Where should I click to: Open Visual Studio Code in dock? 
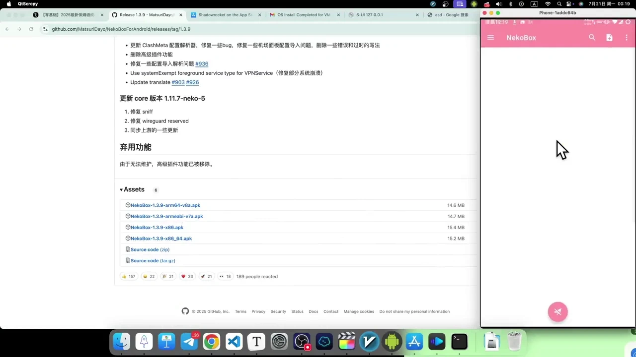point(234,342)
